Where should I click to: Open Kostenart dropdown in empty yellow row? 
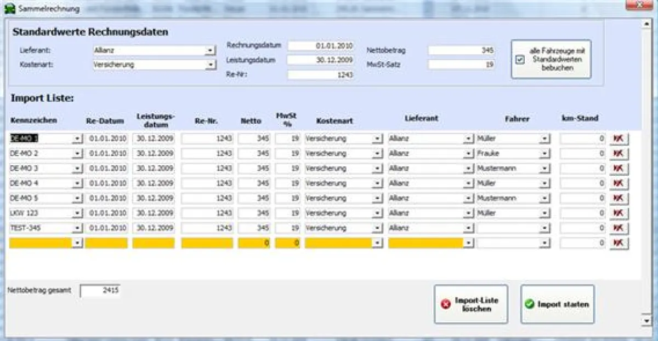[377, 243]
